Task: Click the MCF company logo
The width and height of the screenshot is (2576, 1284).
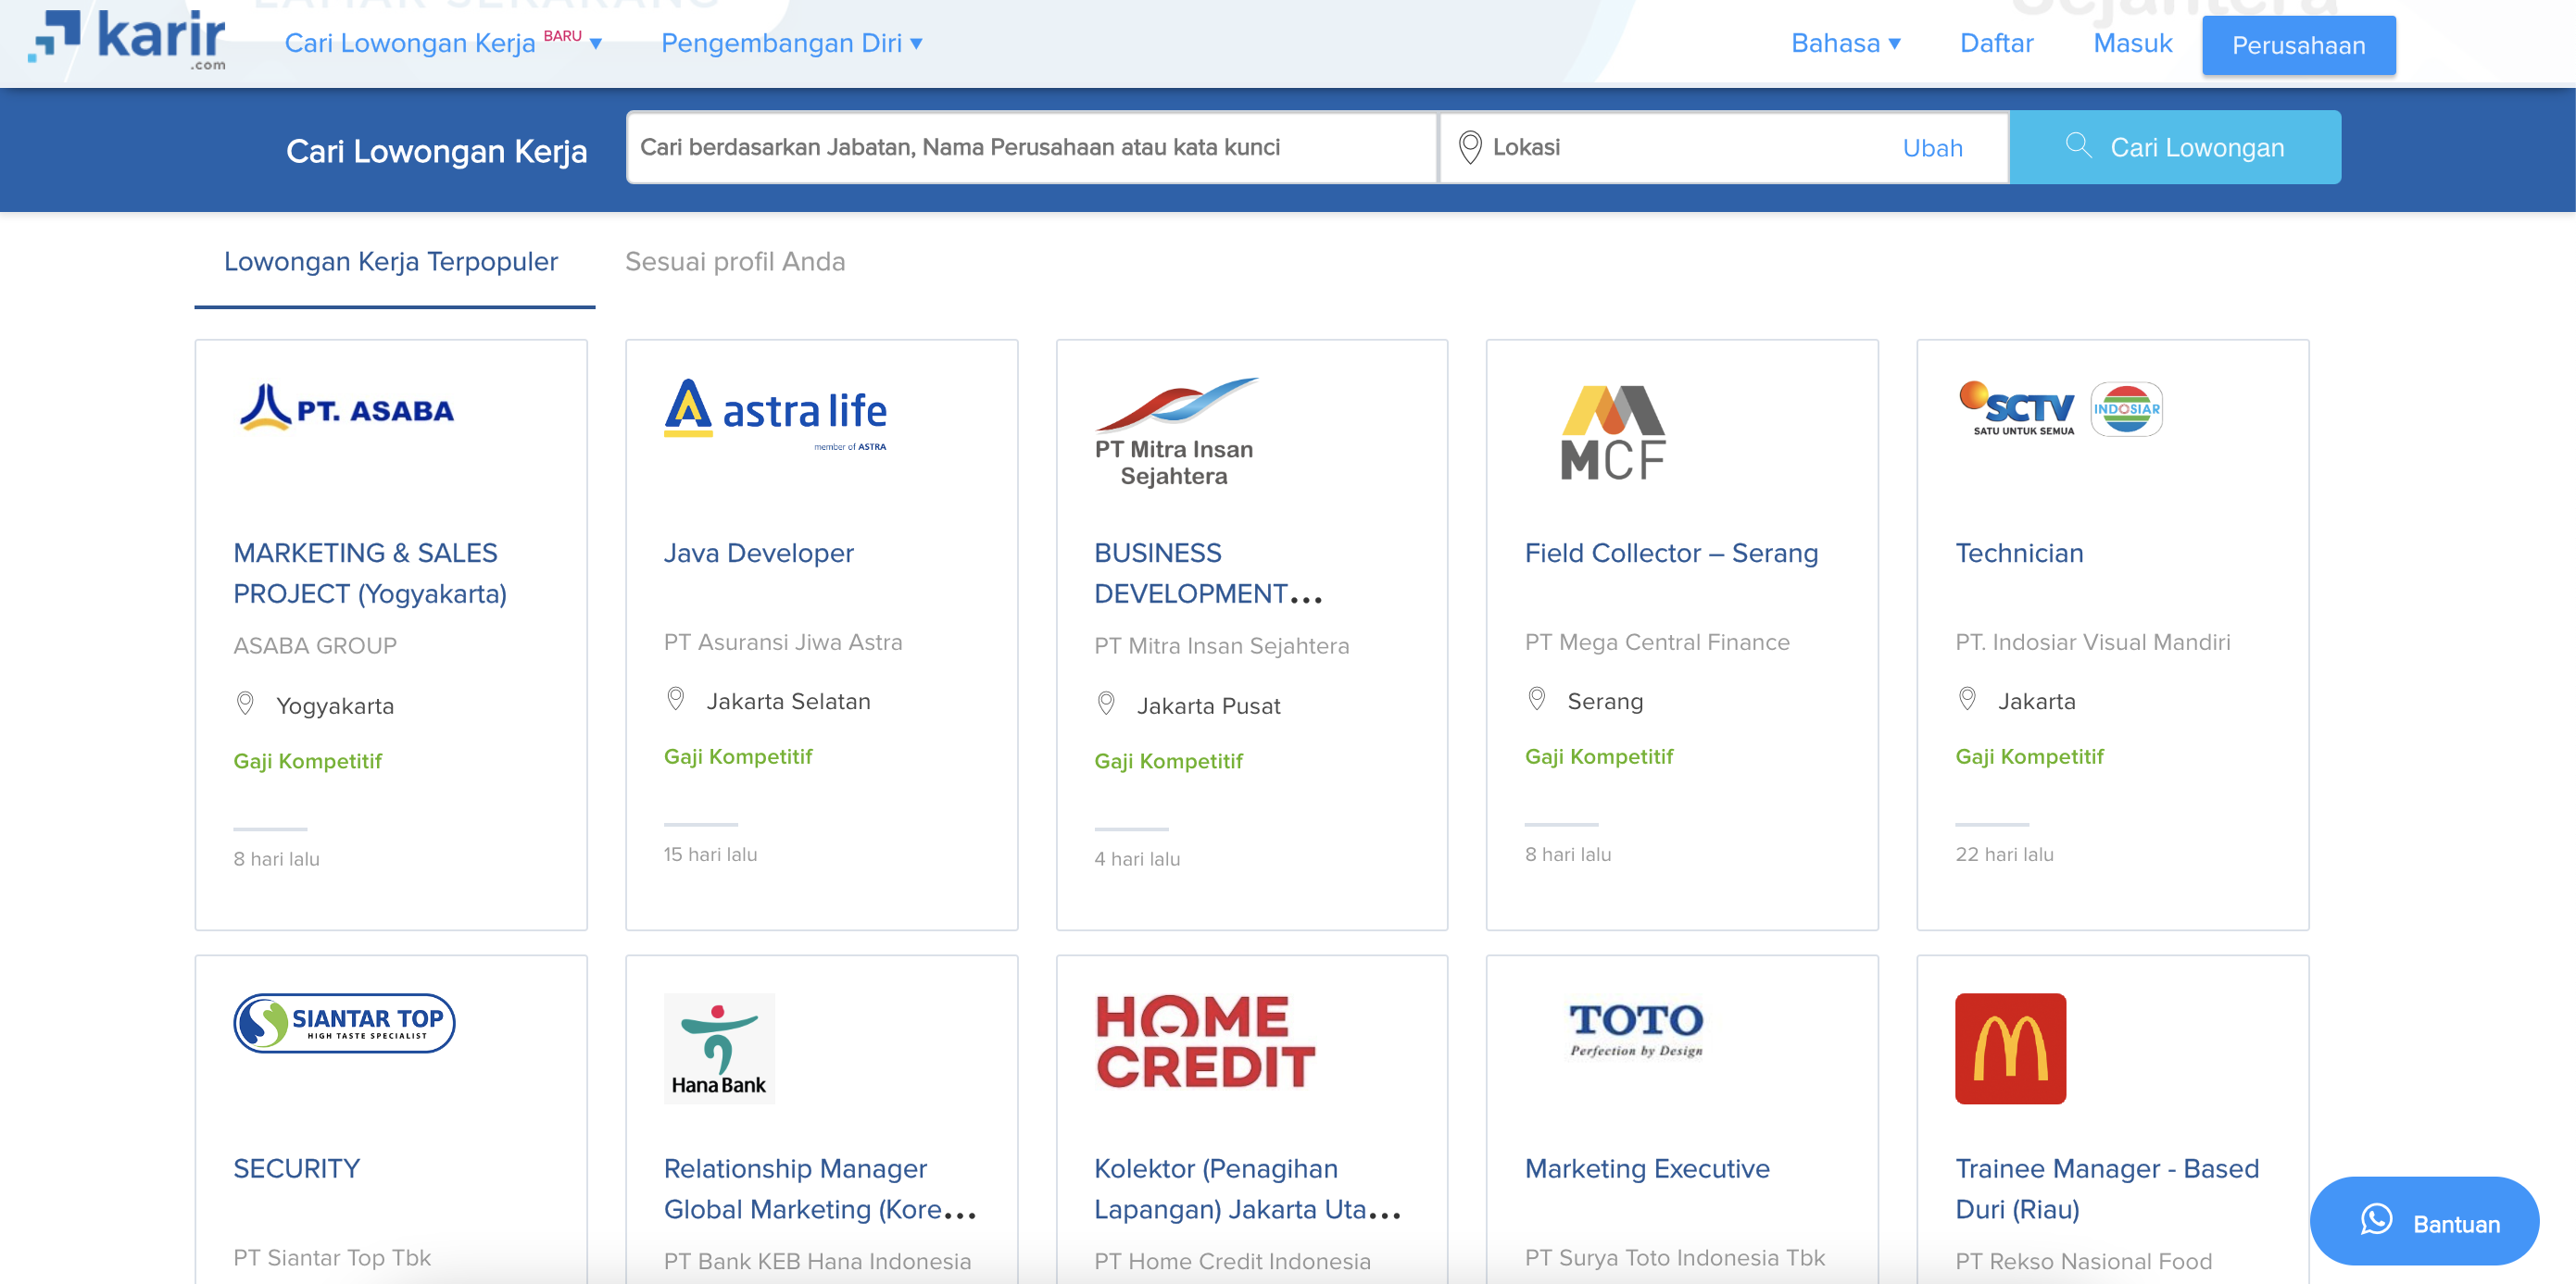Action: coord(1613,431)
